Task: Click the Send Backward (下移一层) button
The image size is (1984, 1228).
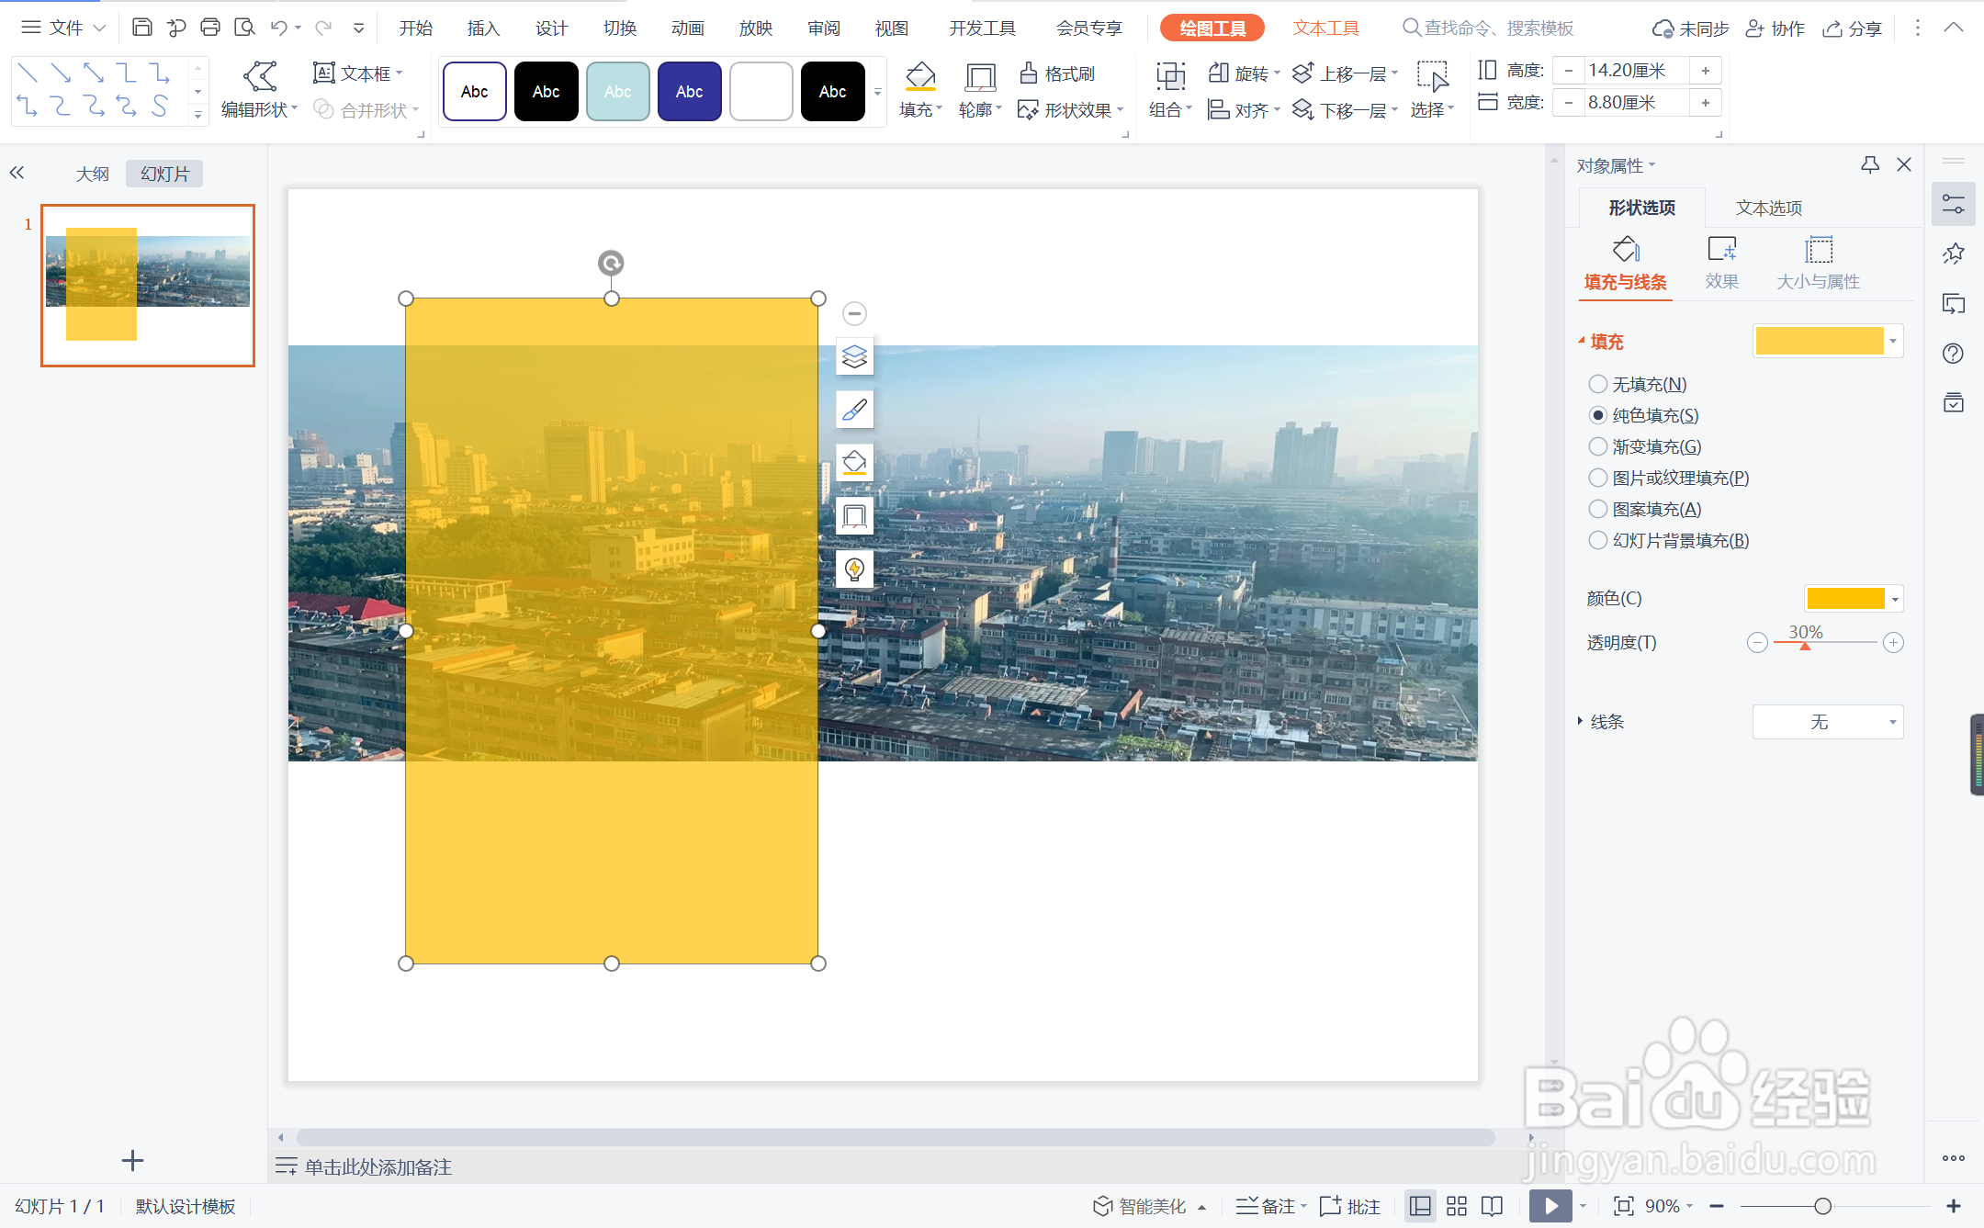Action: (1346, 110)
